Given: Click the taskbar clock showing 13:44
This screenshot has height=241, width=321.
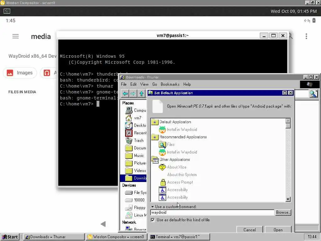Looking at the screenshot, I should coord(312,237).
